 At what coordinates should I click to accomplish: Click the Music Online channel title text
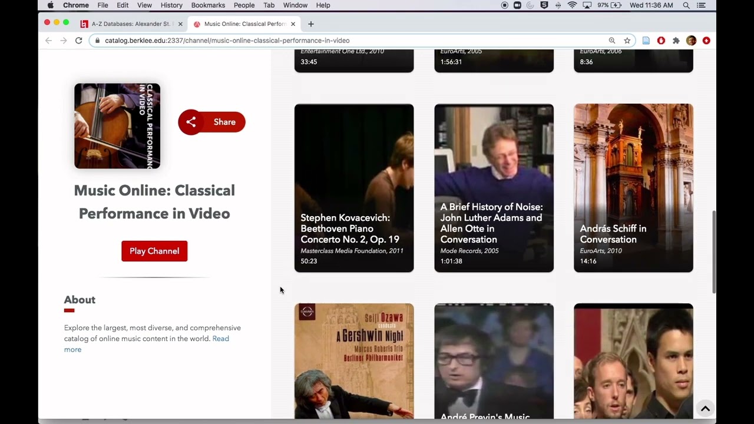(154, 202)
